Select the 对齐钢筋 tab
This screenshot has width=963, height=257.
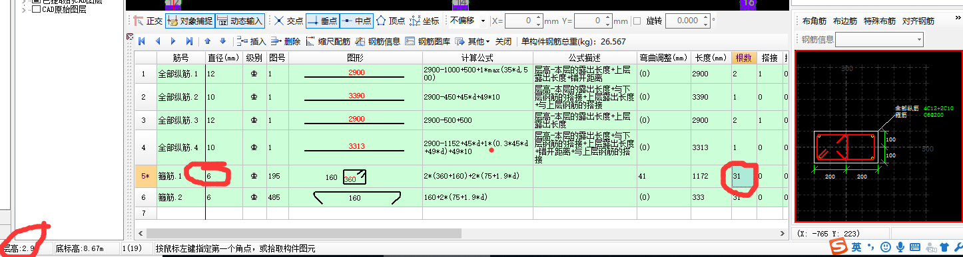(x=918, y=21)
